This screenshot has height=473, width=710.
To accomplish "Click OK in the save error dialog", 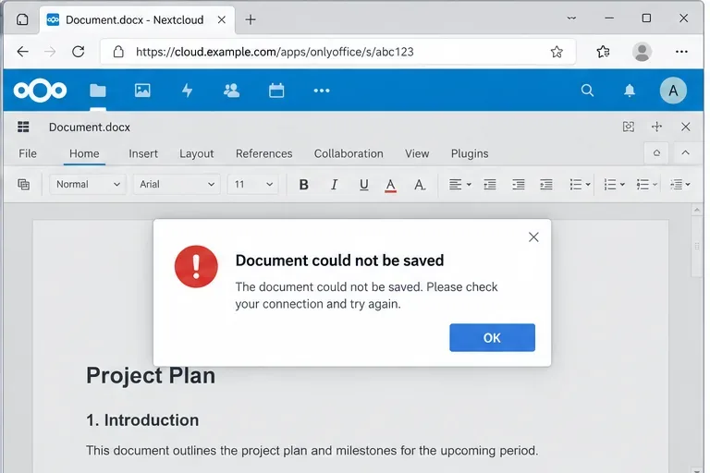I will [x=492, y=338].
